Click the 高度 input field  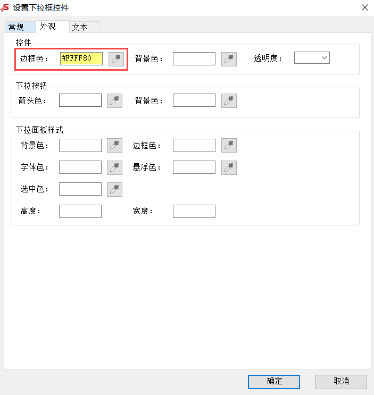80,211
